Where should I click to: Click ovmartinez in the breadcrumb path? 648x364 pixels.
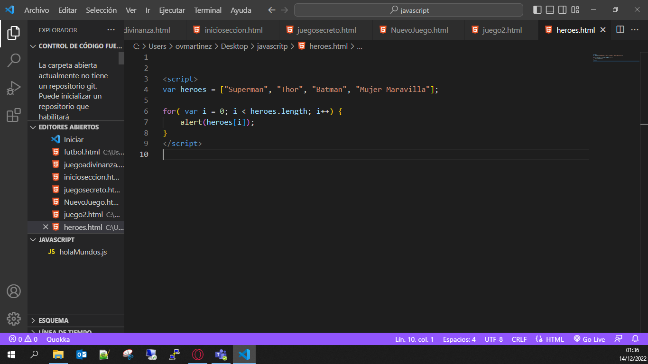coord(194,46)
